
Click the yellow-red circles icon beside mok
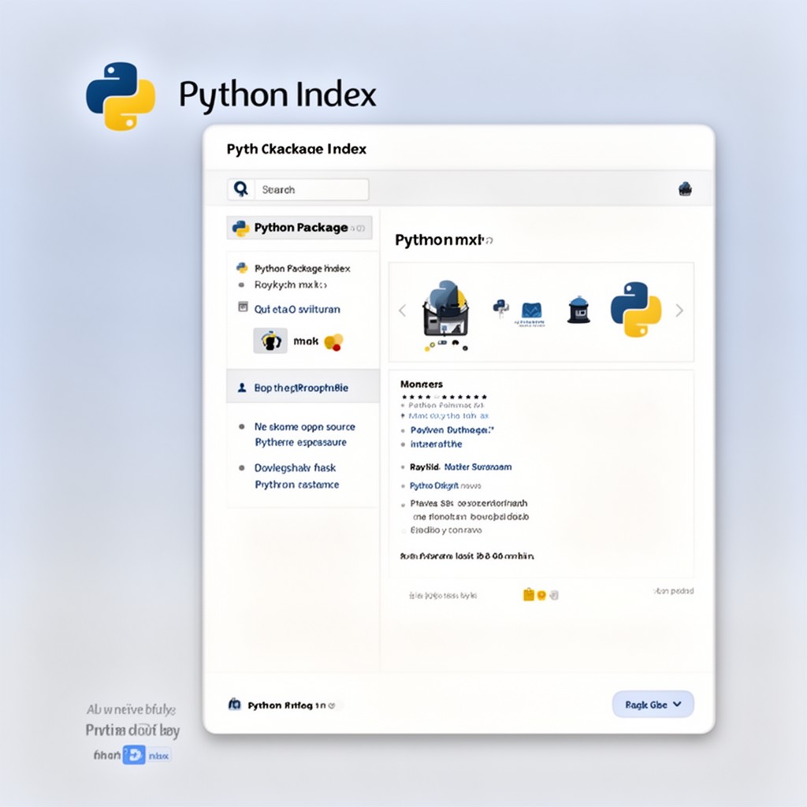333,342
